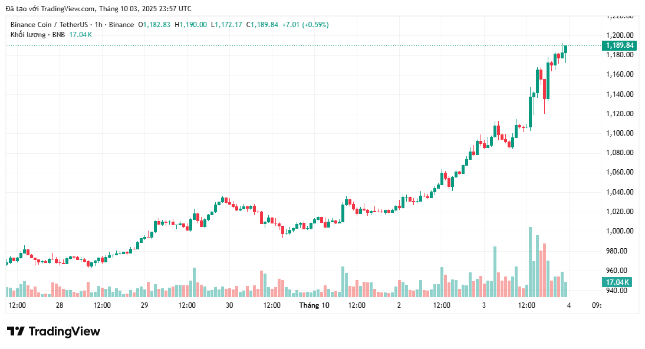Click the Khối lượng BNB volume indicator label
This screenshot has width=645, height=349.
[38, 35]
